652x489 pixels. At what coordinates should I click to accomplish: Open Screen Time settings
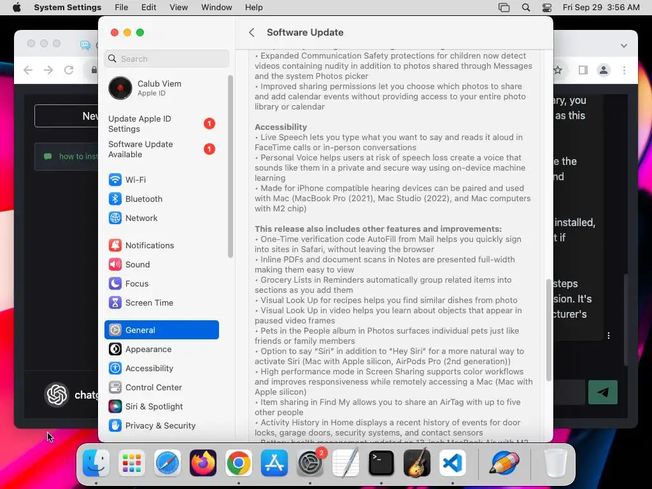(x=161, y=302)
